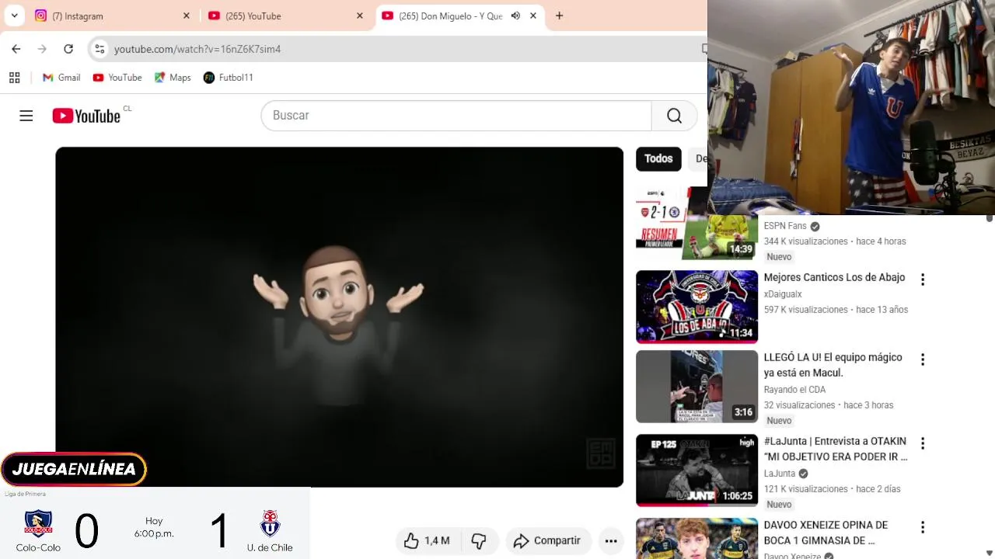Mute the Don Miguelo tab audio icon
This screenshot has height=559, width=995.
515,16
